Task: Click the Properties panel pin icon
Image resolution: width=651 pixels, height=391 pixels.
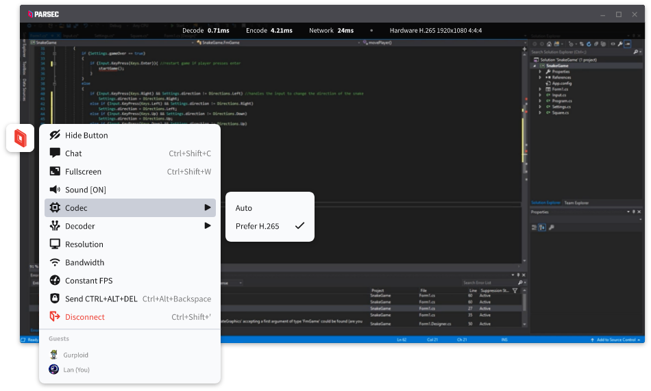Action: coord(634,212)
